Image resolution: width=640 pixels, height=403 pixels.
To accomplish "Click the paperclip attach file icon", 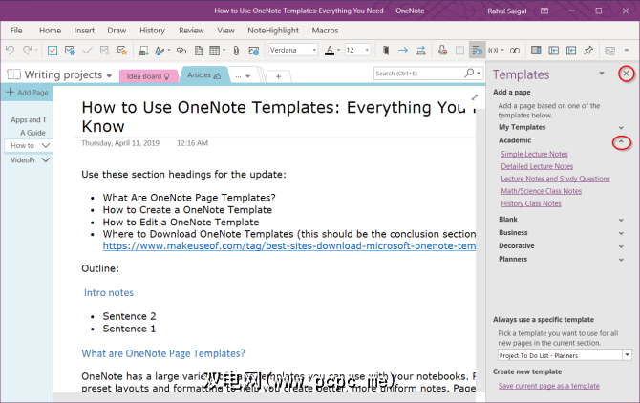I will pyautogui.click(x=234, y=50).
